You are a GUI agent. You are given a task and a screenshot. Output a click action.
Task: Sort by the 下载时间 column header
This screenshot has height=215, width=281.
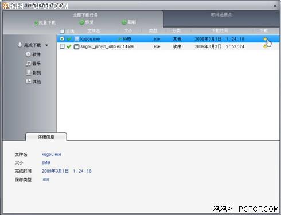pyautogui.click(x=219, y=30)
